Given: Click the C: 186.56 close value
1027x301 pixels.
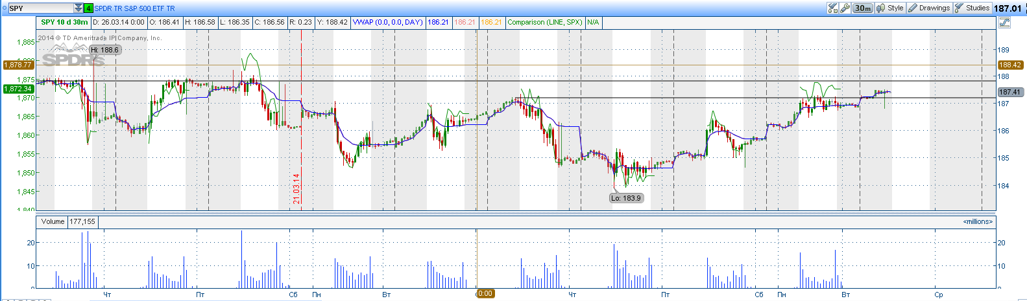Looking at the screenshot, I should (269, 22).
